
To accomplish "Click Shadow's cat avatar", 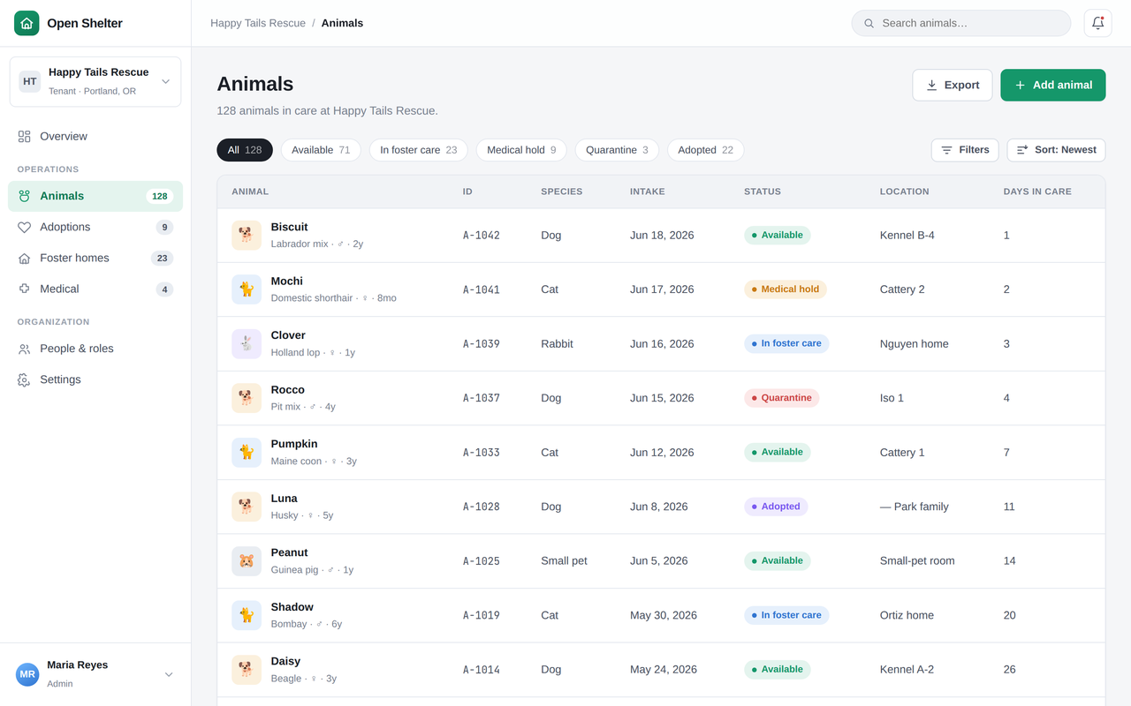I will [x=247, y=615].
